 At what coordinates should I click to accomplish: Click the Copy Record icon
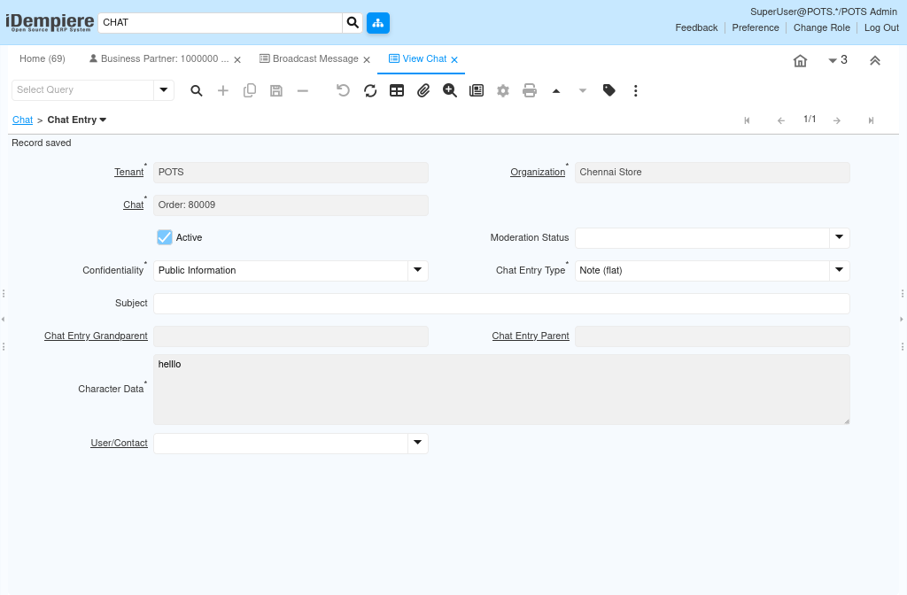tap(250, 91)
